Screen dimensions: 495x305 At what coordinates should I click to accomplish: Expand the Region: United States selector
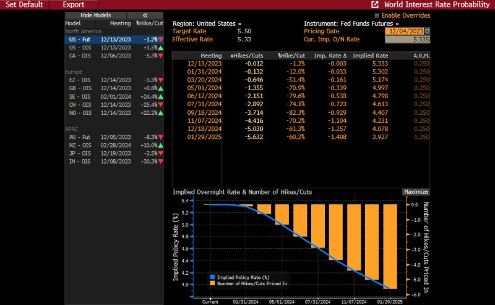pyautogui.click(x=207, y=23)
